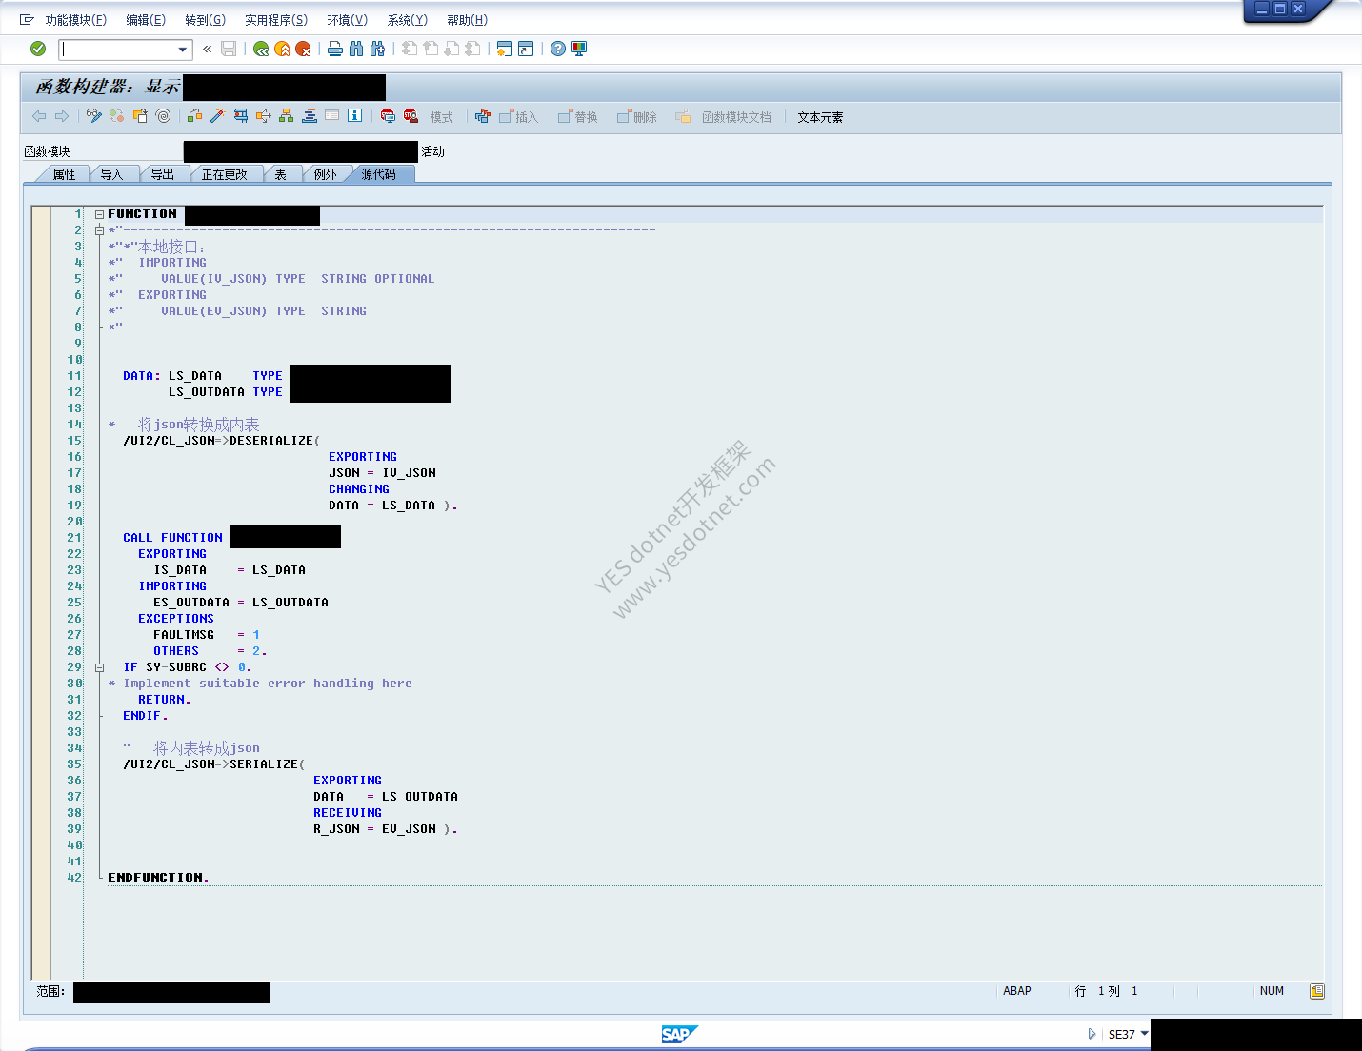Screen dimensions: 1362x1051
Task: Click the Find Next binoculars icon
Action: 377,49
